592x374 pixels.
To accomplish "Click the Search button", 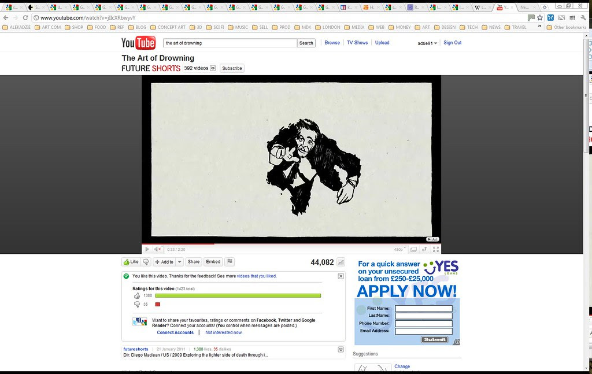I will [x=306, y=43].
